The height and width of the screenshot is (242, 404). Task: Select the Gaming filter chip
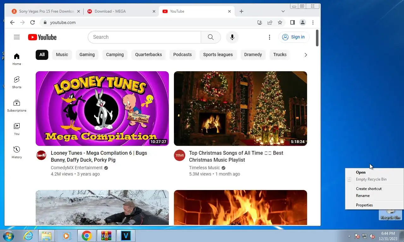[87, 55]
